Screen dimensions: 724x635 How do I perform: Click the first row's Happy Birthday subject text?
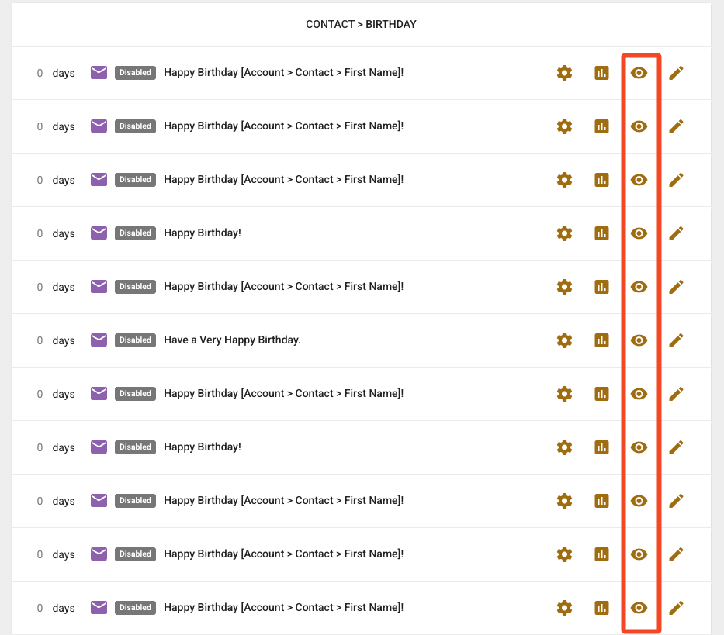[283, 73]
